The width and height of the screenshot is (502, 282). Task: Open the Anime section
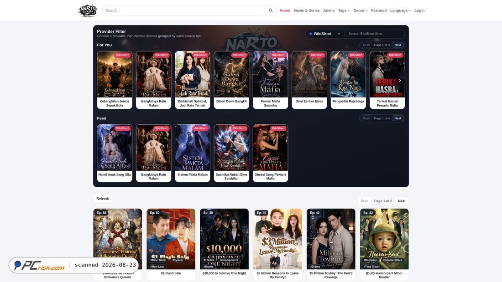pyautogui.click(x=329, y=10)
